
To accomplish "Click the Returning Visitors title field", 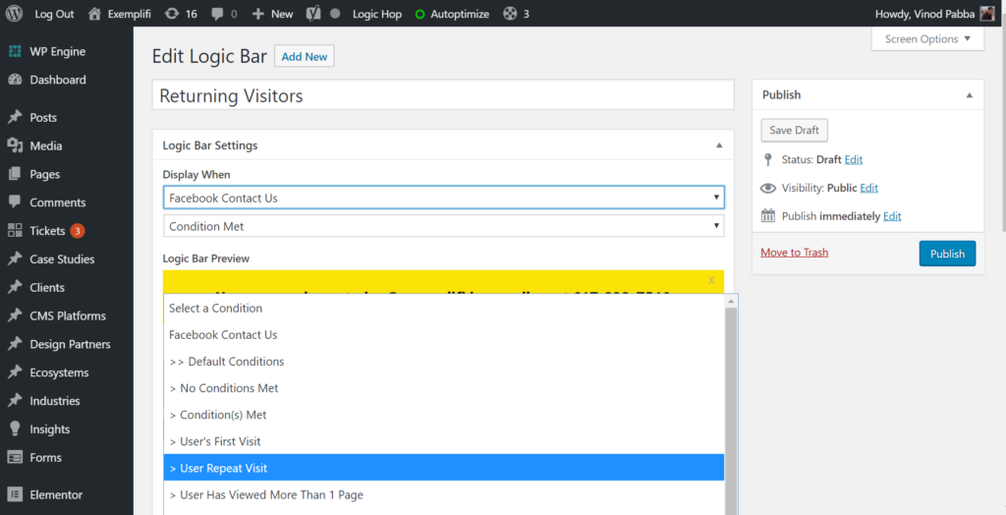I will (443, 95).
